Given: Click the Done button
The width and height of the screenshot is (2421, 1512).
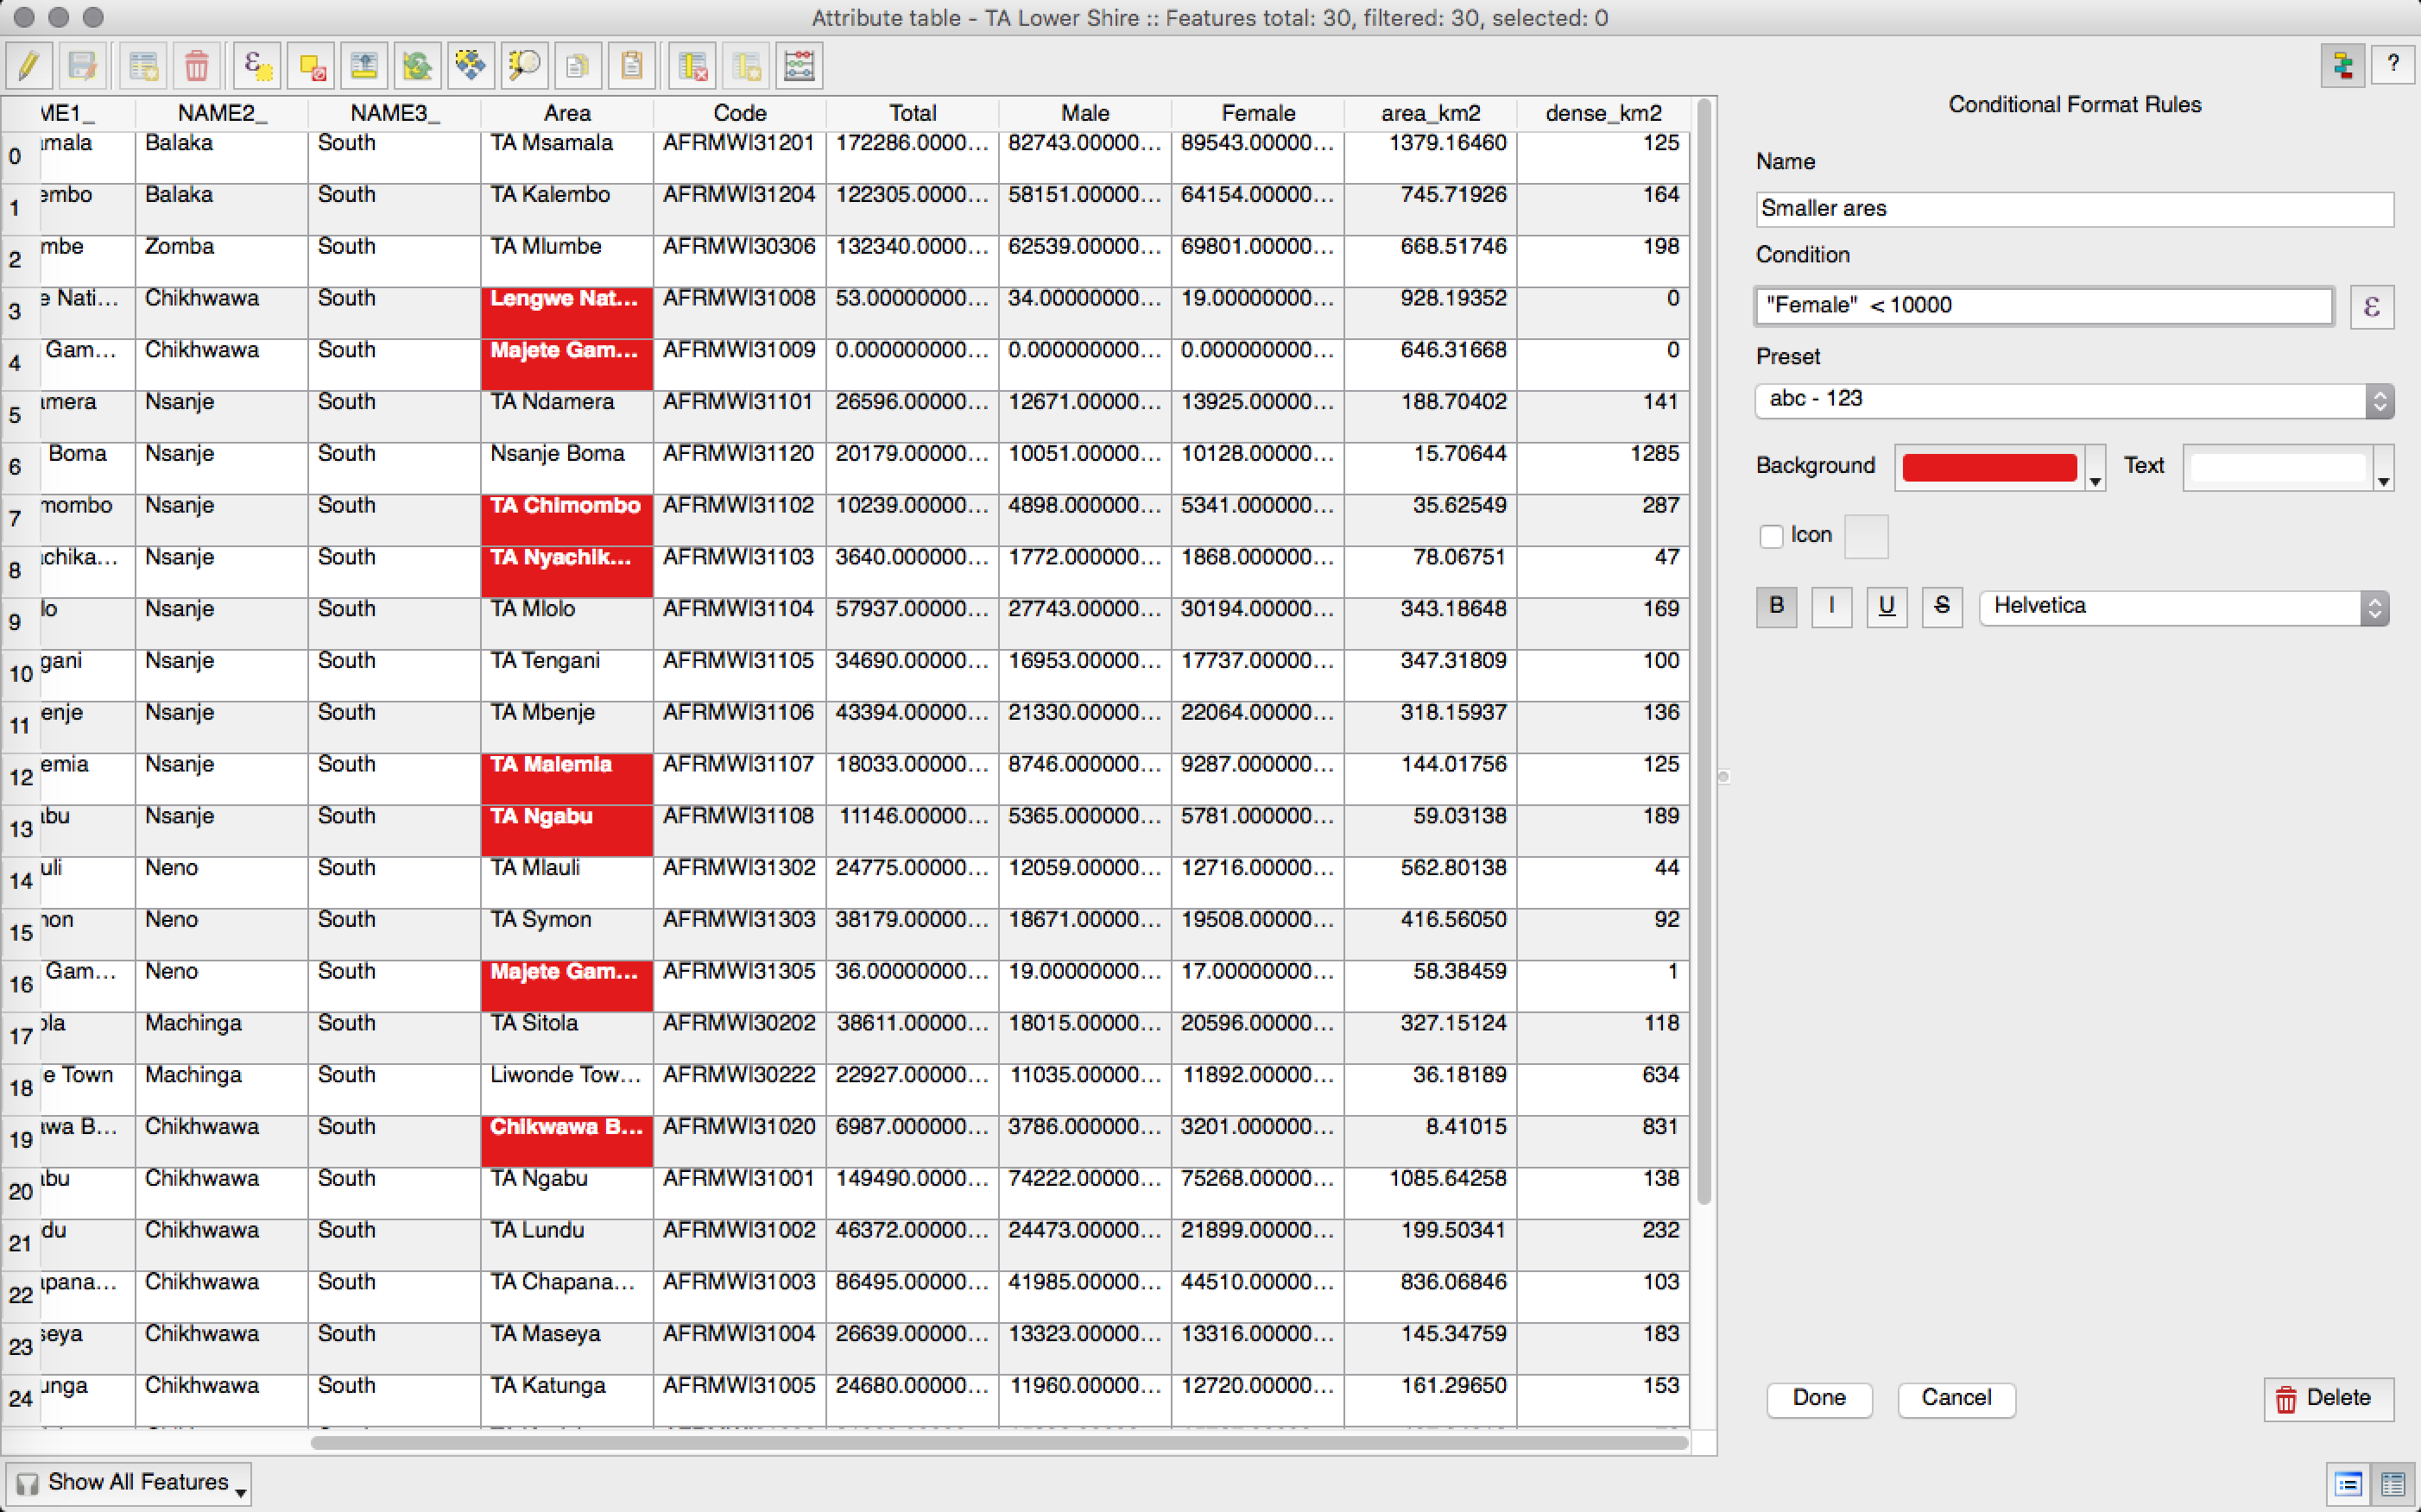Looking at the screenshot, I should pos(1817,1398).
